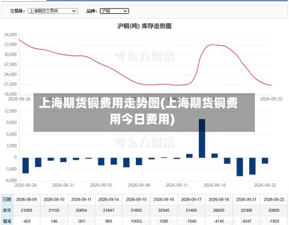Screen dimensions: 289x225
Task: Click the 2026-09-17 date cell in table
Action: pyautogui.click(x=191, y=200)
